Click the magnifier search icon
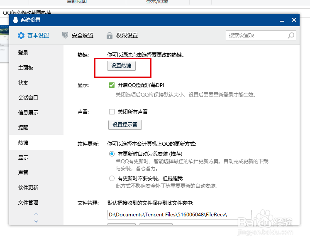Screen dimensions: 310x243 291,35
